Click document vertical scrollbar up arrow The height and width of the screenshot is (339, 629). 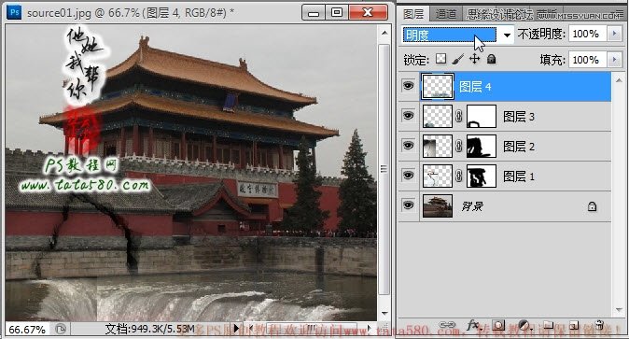click(384, 33)
